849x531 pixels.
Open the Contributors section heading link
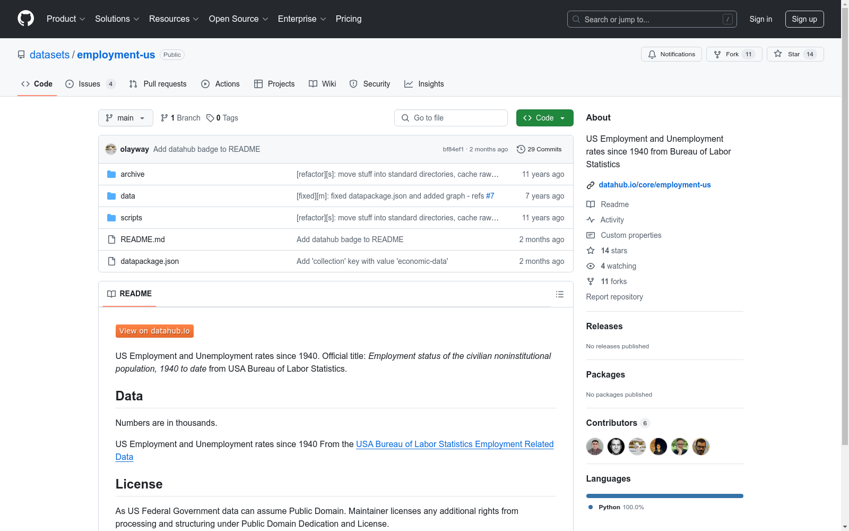coord(618,423)
